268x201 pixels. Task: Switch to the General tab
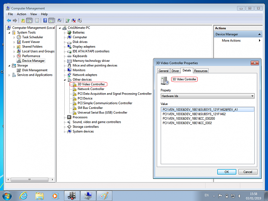pyautogui.click(x=163, y=71)
